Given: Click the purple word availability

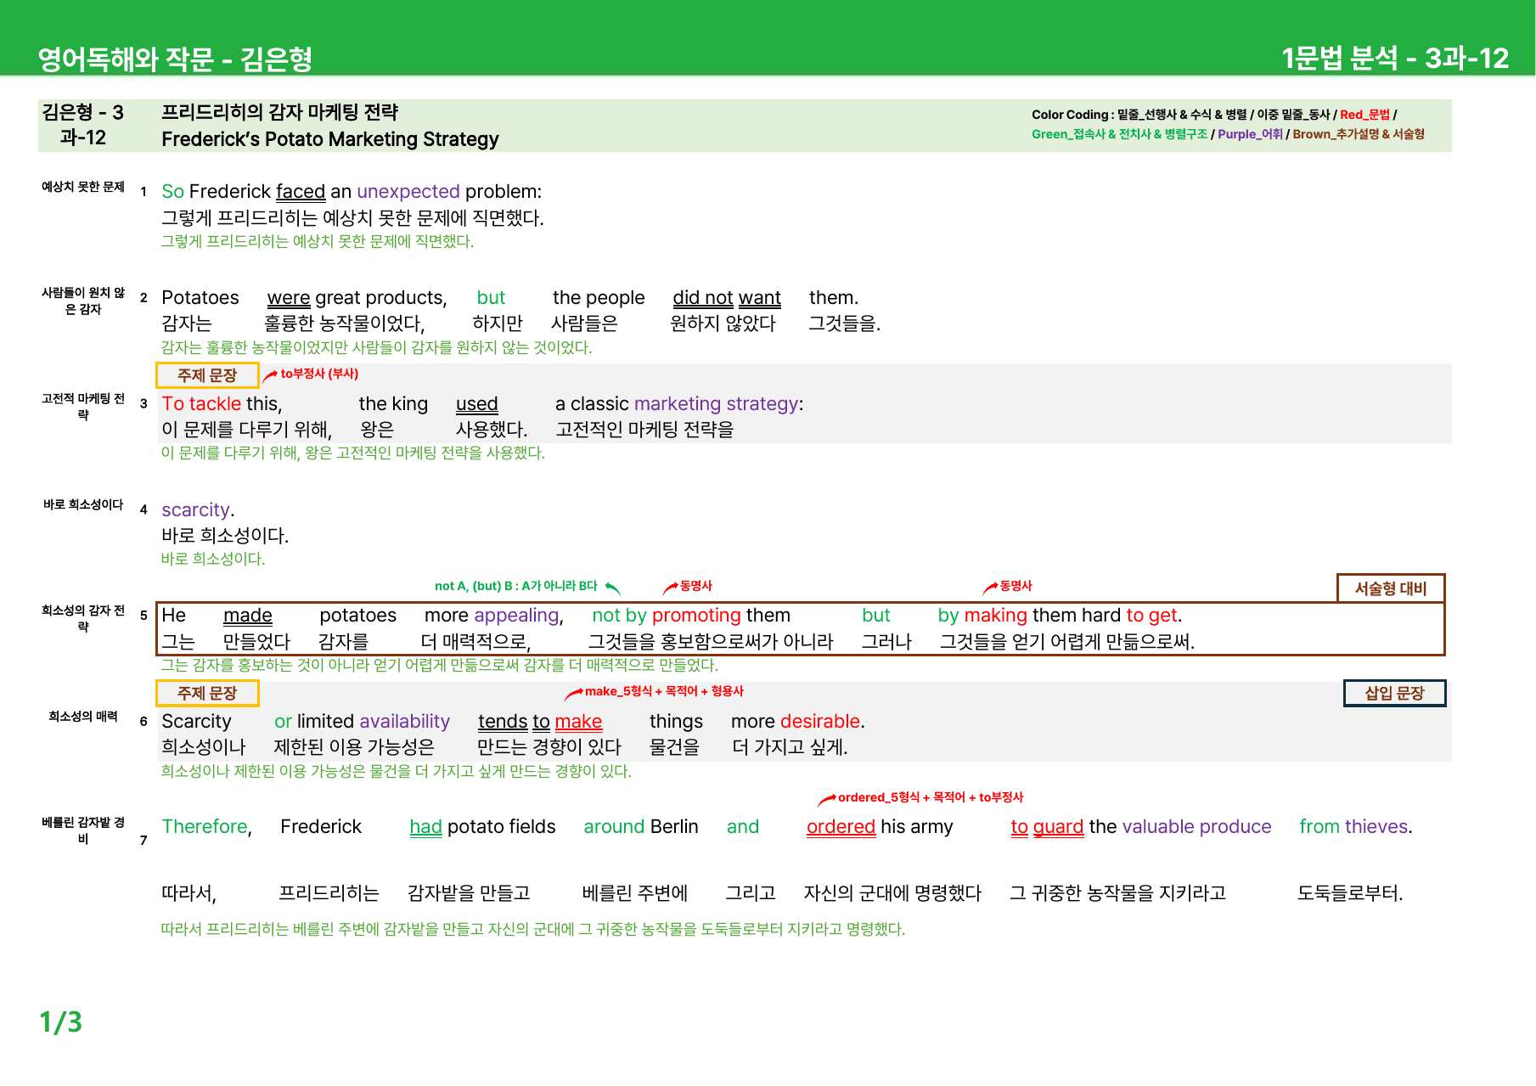Looking at the screenshot, I should (404, 722).
